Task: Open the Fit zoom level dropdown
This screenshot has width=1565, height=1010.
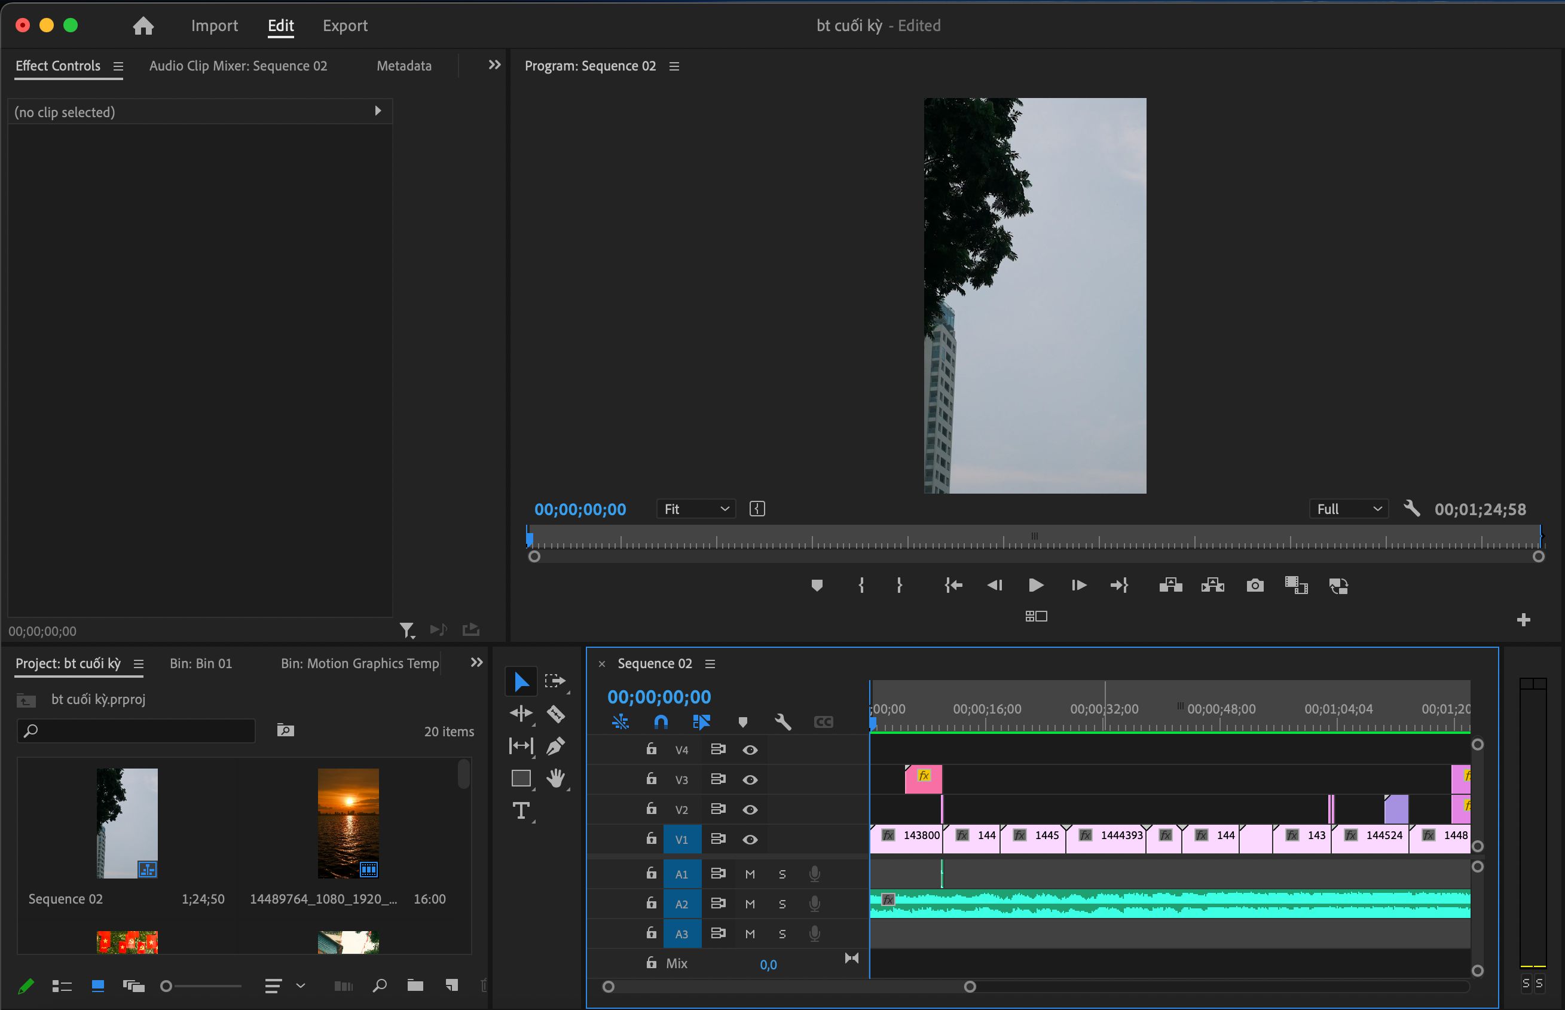Action: (x=696, y=509)
